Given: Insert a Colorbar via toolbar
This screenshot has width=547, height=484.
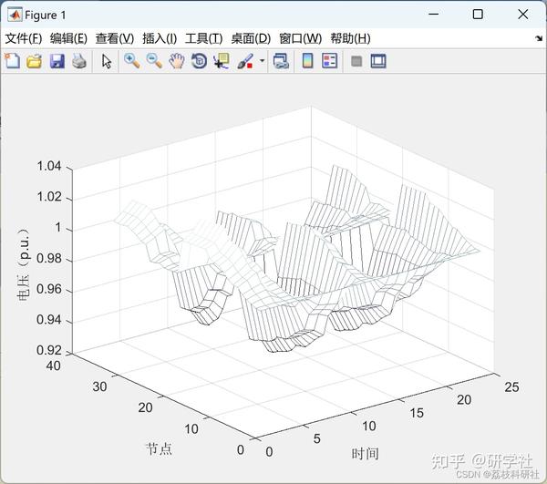Looking at the screenshot, I should (x=307, y=61).
